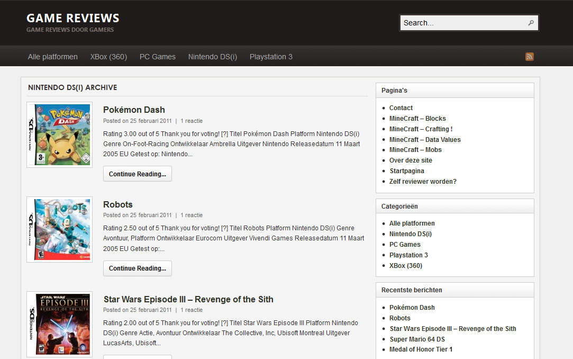Open the Robots cover thumbnail
The image size is (573, 359).
click(x=60, y=229)
